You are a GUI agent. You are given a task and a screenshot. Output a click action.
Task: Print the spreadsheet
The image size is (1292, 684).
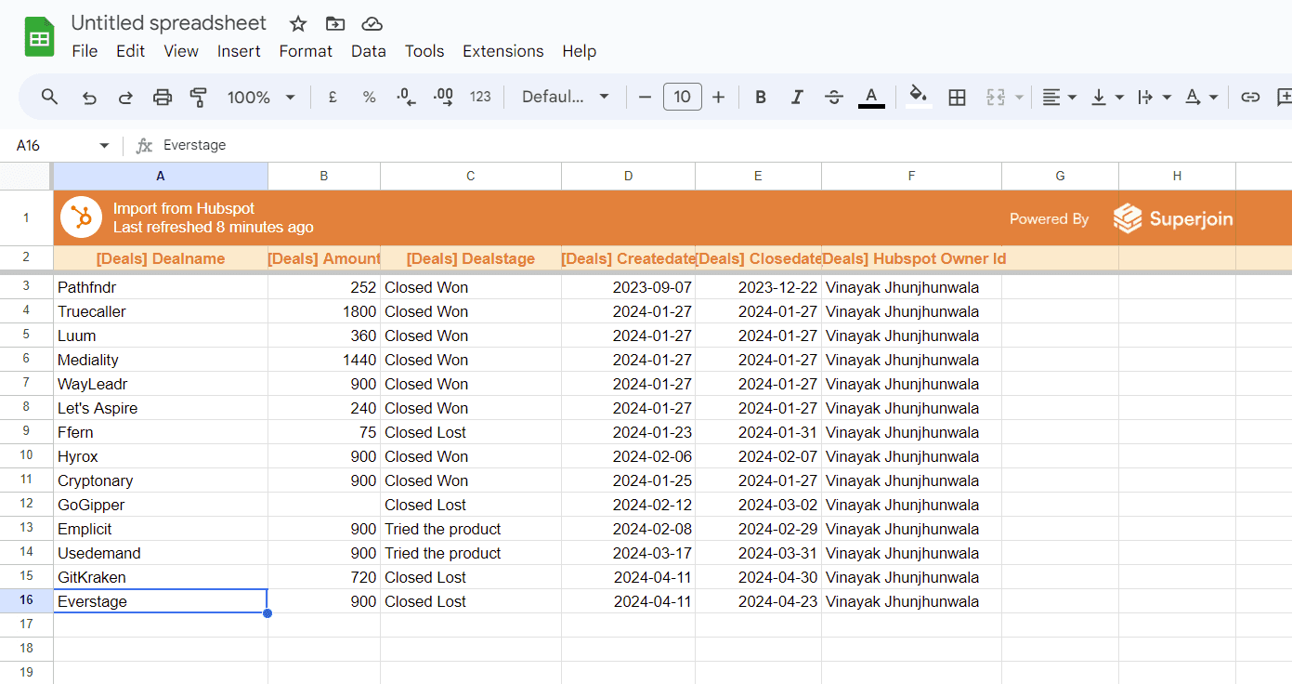(x=163, y=97)
